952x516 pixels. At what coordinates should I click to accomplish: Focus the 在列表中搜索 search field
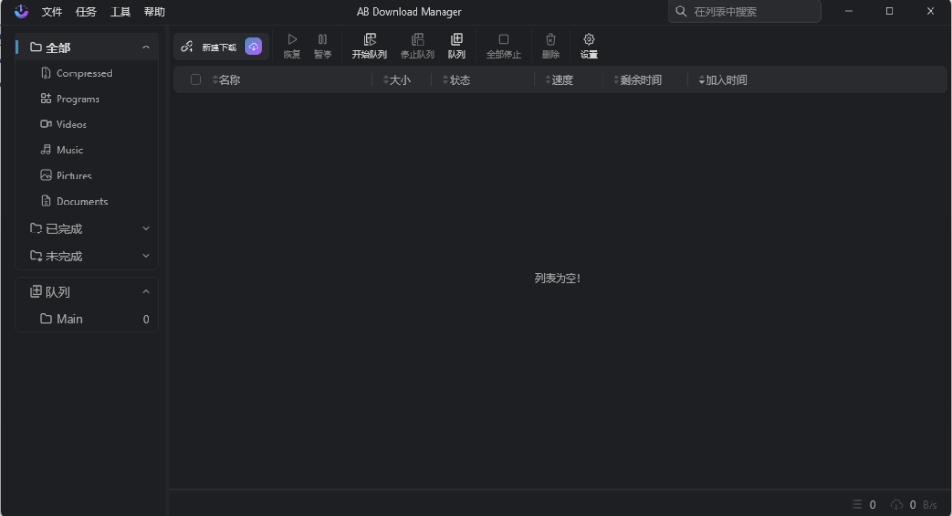(745, 11)
